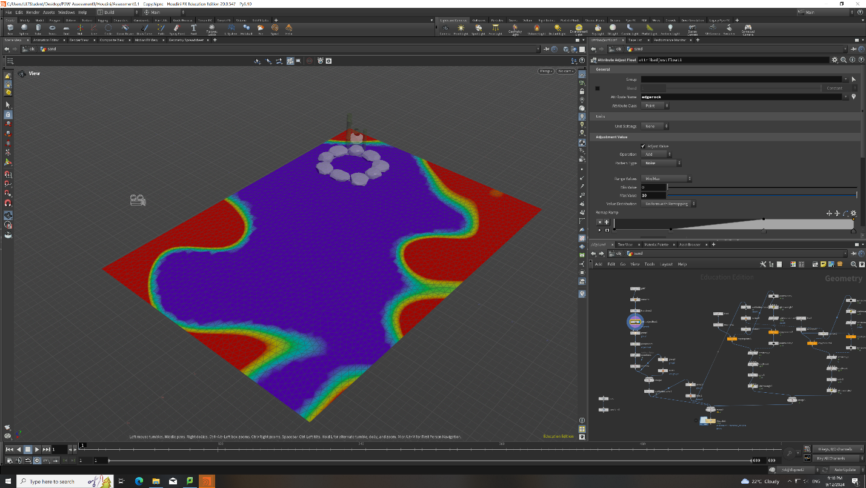
Task: Open parameter gear menu beside node name
Action: [x=834, y=60]
